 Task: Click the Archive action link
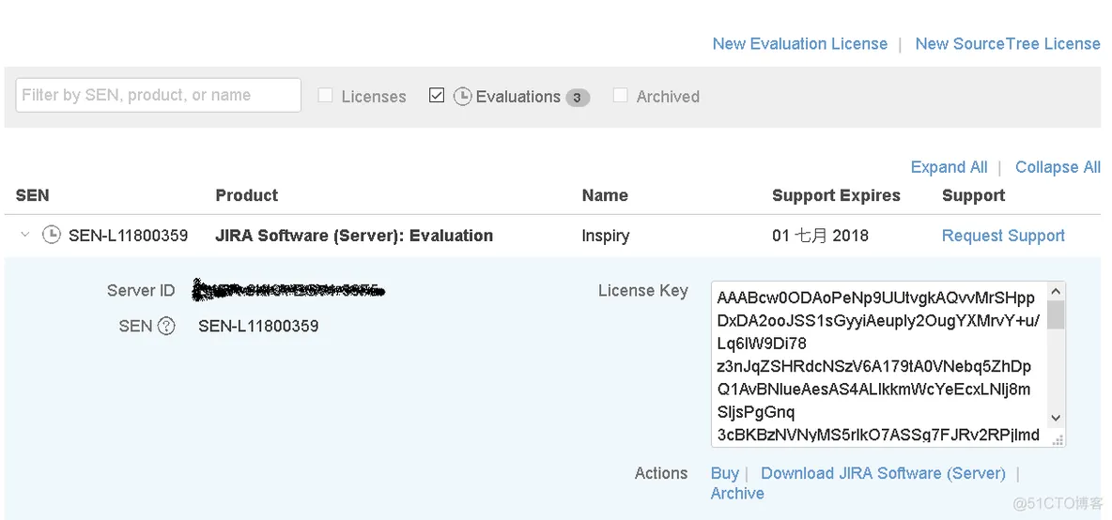point(737,494)
